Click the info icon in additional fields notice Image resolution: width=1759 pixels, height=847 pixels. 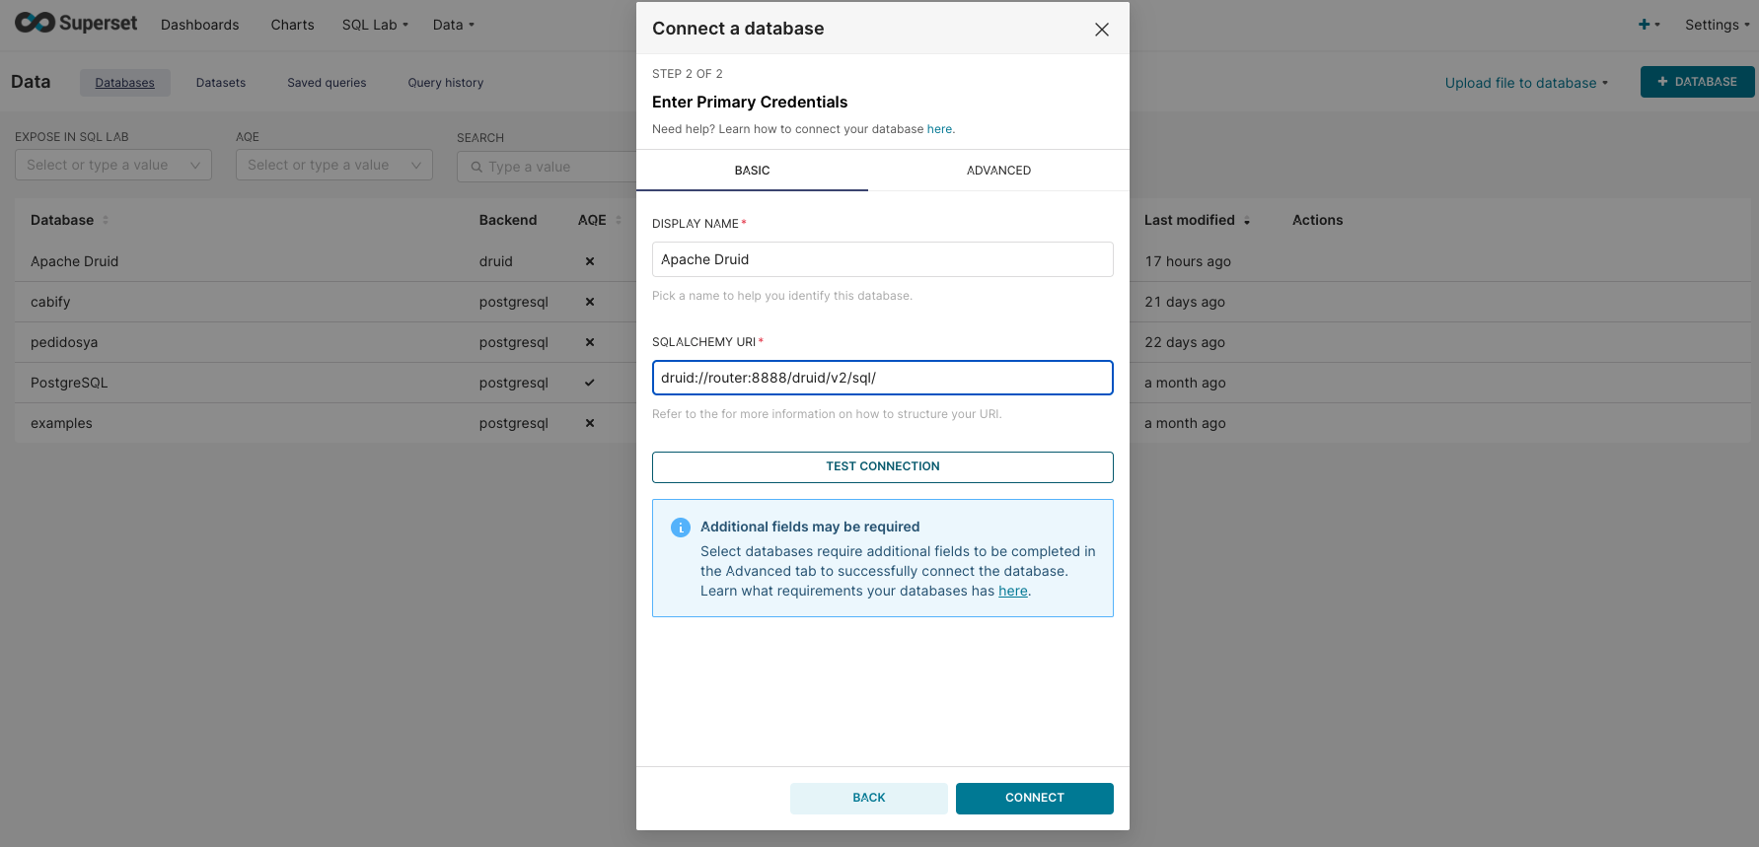[x=681, y=528]
